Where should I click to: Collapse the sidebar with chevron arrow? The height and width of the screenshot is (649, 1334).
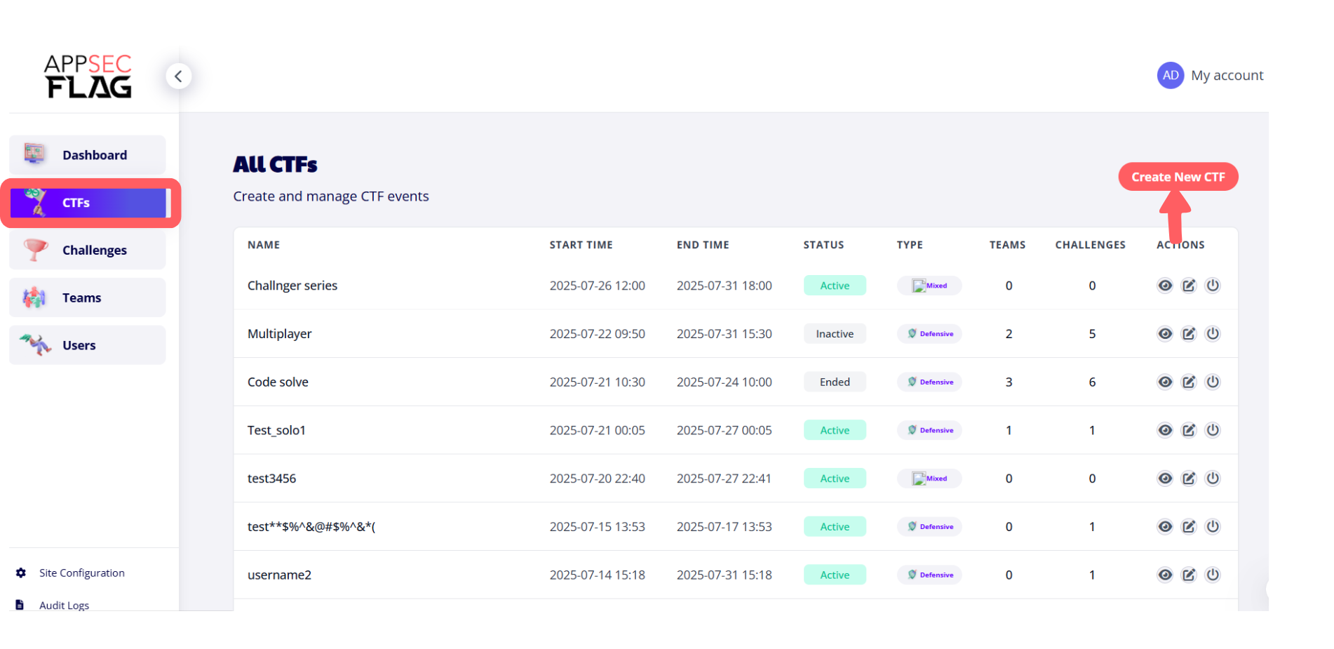click(x=178, y=76)
